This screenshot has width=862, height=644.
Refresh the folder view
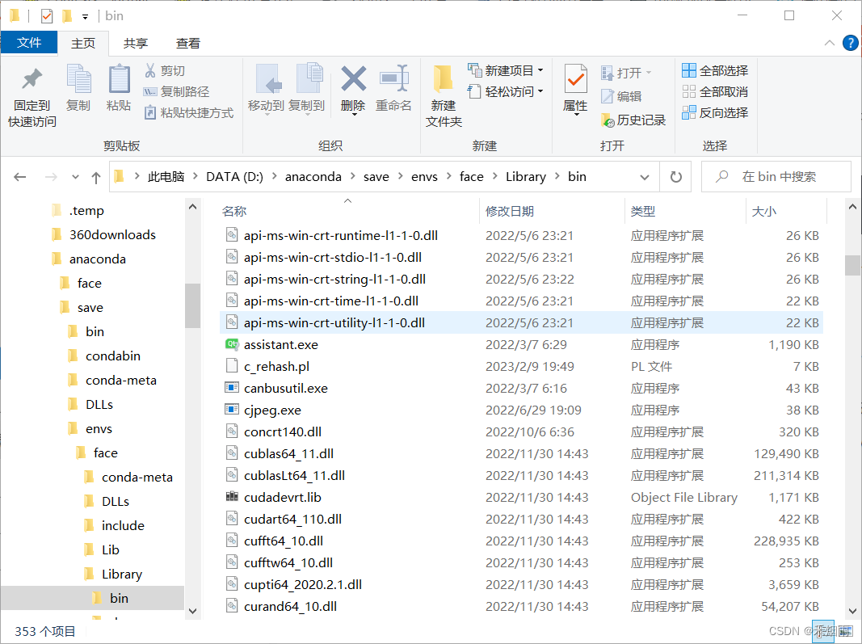pos(675,176)
